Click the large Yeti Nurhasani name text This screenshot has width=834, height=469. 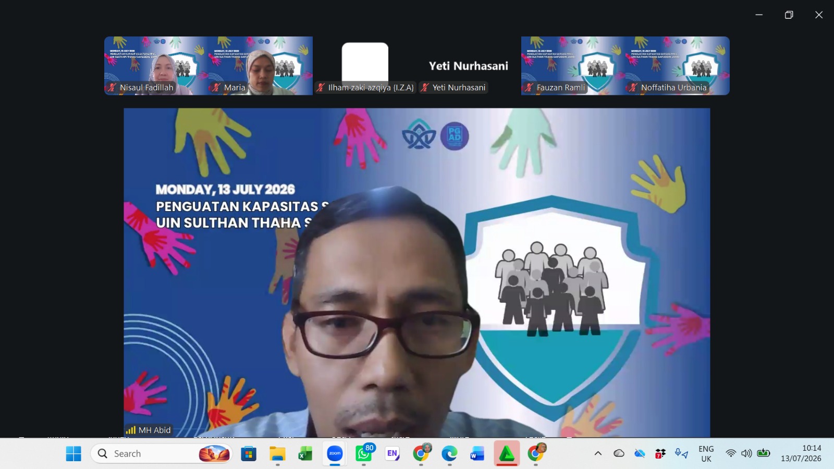[469, 66]
